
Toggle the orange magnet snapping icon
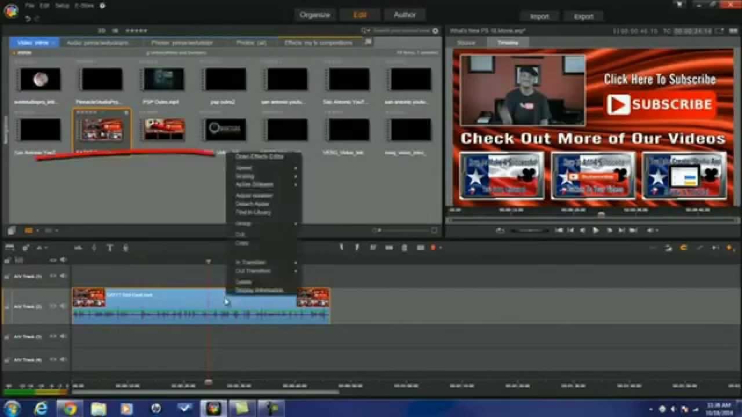tap(683, 248)
